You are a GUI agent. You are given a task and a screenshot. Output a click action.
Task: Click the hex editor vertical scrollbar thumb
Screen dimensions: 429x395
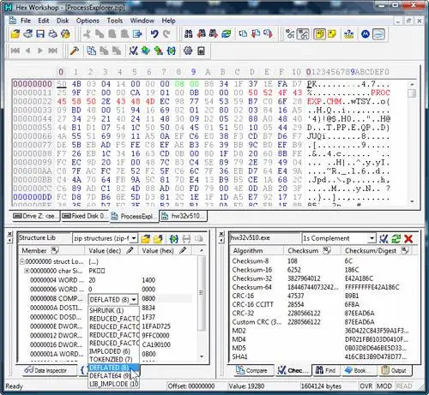412,93
